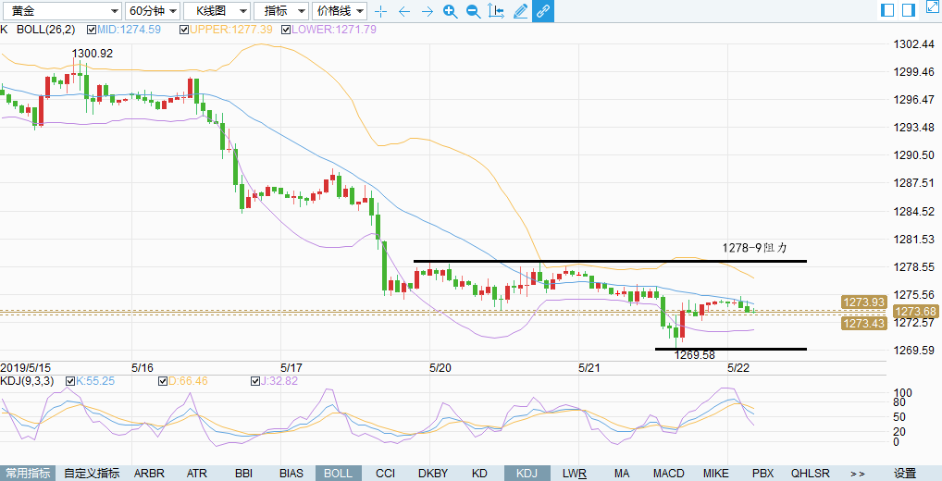Toggle the KDJ K line checkbox

click(68, 380)
